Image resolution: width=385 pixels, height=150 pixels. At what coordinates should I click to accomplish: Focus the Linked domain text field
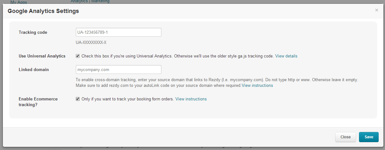point(118,69)
